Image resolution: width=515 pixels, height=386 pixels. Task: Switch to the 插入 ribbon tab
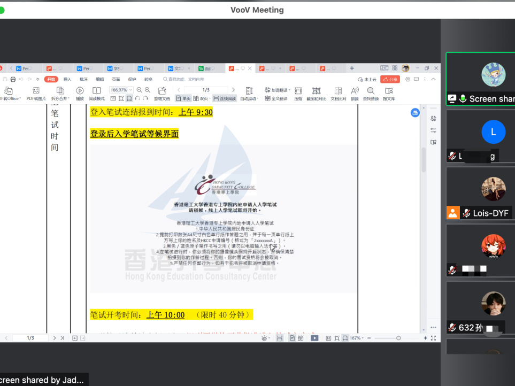pyautogui.click(x=67, y=79)
